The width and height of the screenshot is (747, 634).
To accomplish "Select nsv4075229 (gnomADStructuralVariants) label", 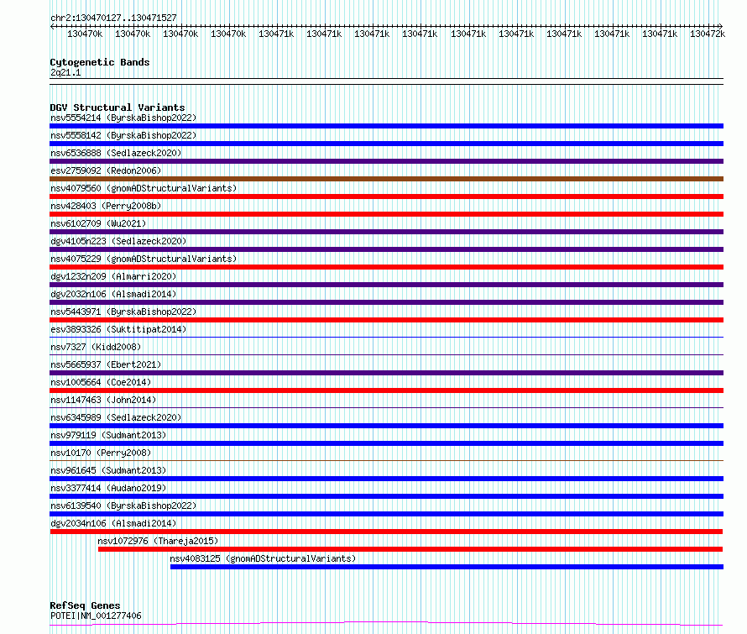I will pyautogui.click(x=144, y=259).
